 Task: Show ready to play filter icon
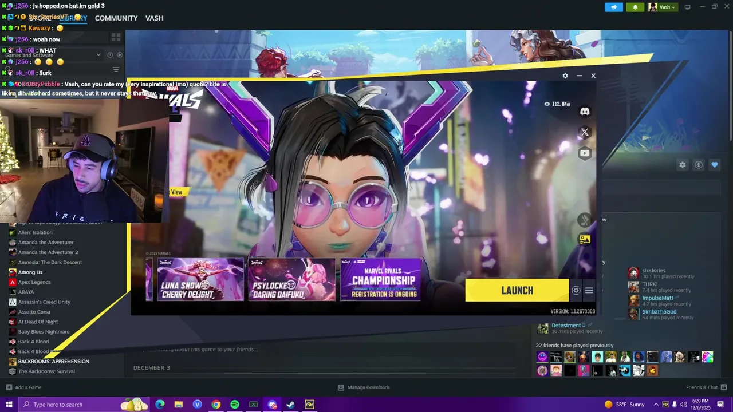tap(120, 55)
